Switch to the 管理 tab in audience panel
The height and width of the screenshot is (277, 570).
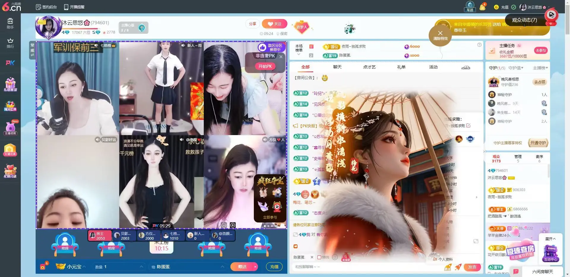(518, 158)
